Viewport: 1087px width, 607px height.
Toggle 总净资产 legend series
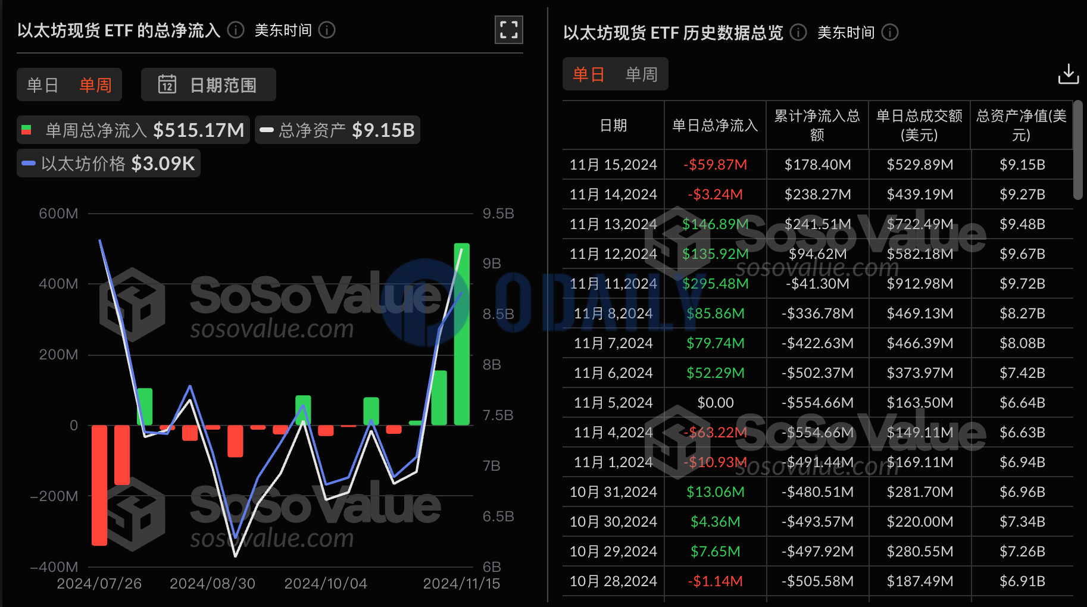[x=338, y=130]
